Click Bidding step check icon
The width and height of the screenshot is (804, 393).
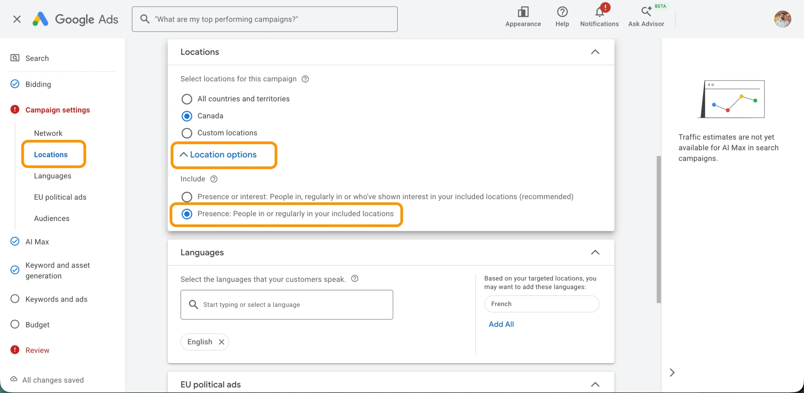point(15,84)
